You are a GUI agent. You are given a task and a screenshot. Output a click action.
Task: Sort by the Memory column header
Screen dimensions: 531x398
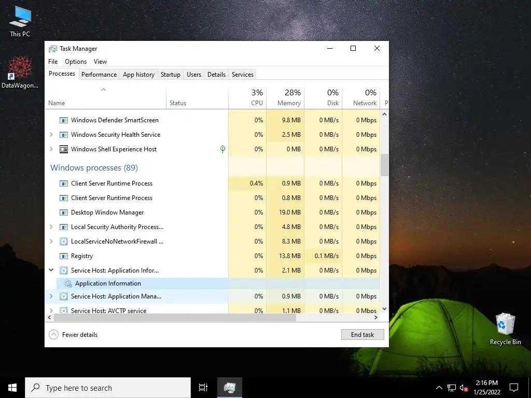(x=285, y=98)
